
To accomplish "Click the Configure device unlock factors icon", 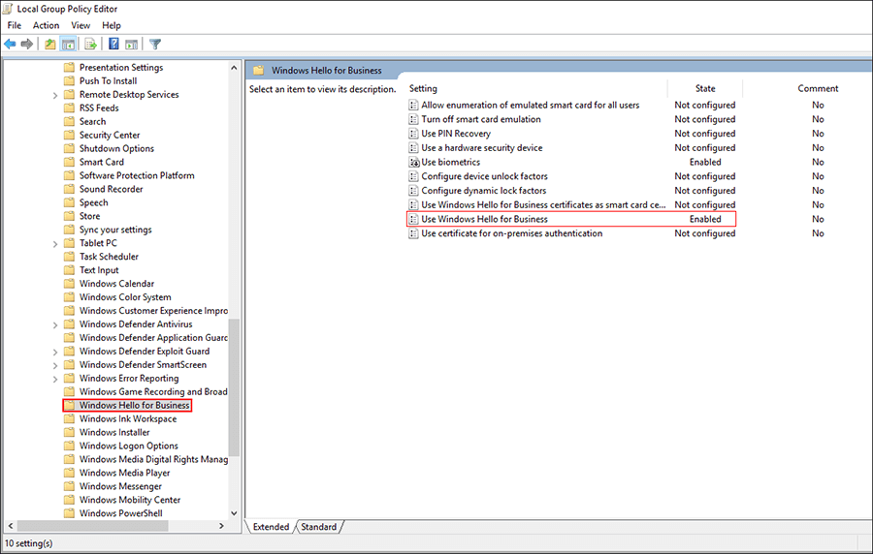I will 413,176.
